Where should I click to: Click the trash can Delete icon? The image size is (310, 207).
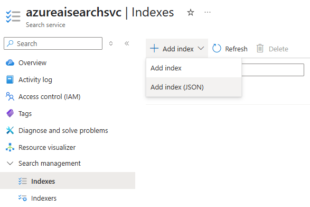coord(260,48)
